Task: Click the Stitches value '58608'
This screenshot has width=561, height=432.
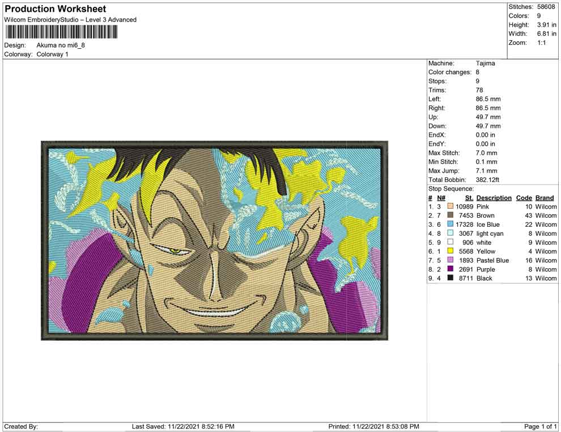Action: tap(546, 7)
